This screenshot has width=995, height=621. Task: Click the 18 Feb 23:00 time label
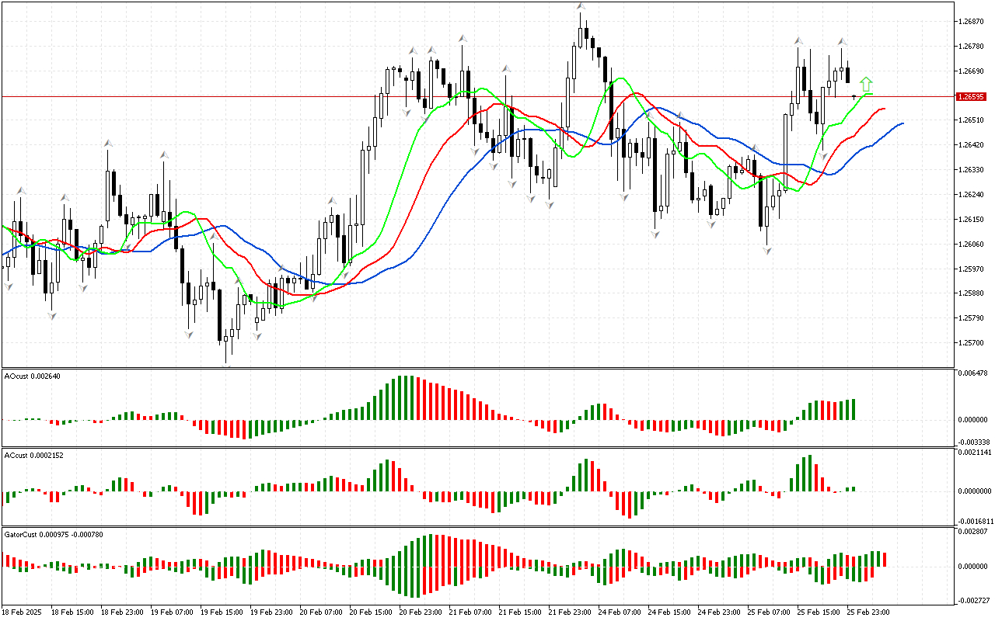(122, 612)
